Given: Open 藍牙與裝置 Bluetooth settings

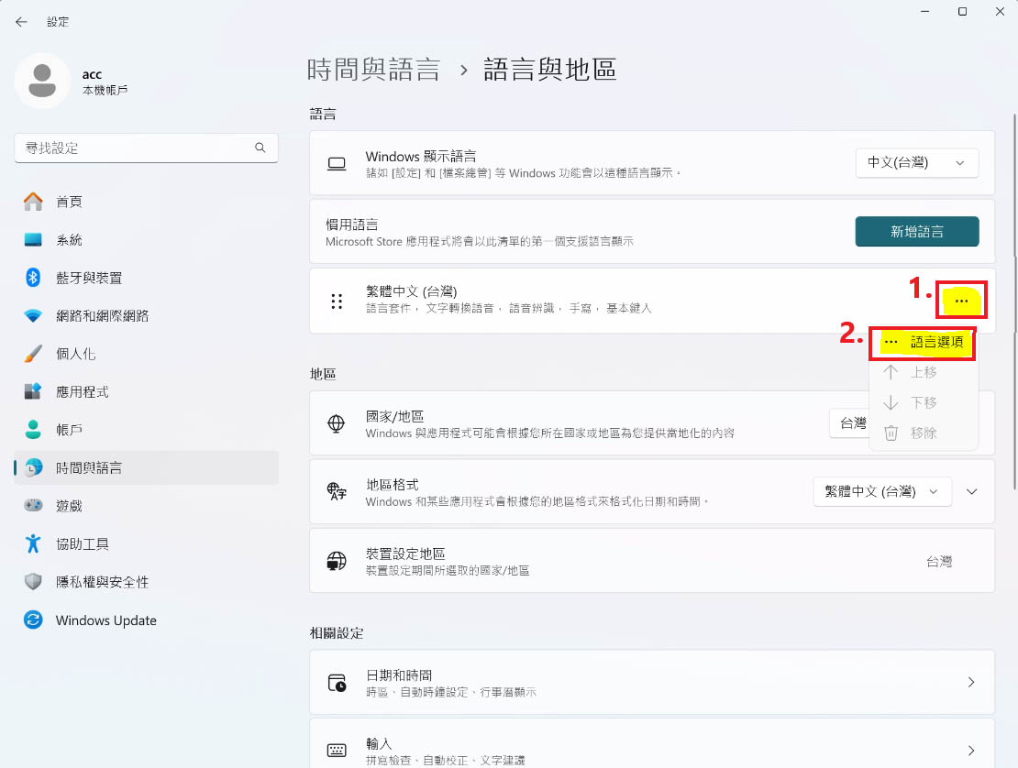Looking at the screenshot, I should 88,278.
